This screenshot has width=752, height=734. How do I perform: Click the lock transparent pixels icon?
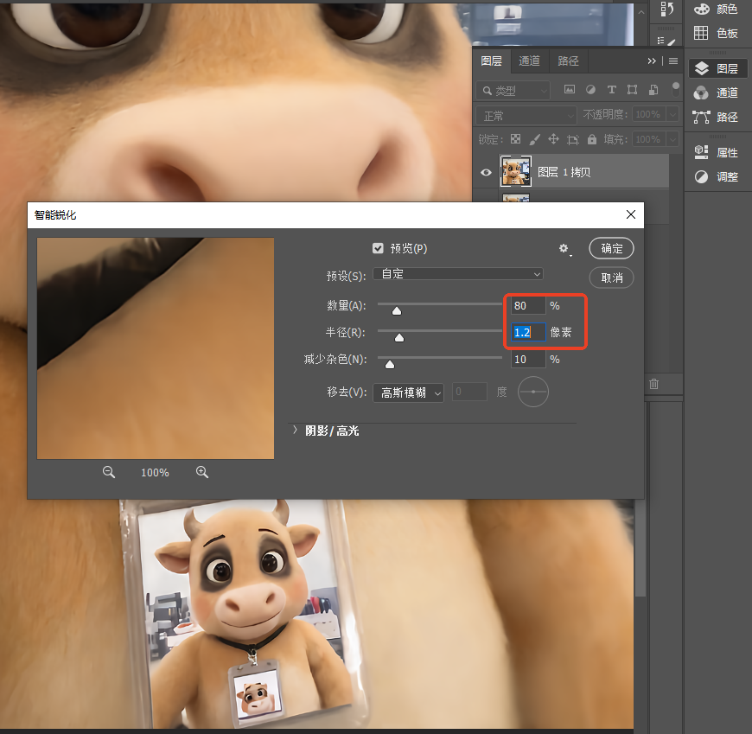coord(515,139)
